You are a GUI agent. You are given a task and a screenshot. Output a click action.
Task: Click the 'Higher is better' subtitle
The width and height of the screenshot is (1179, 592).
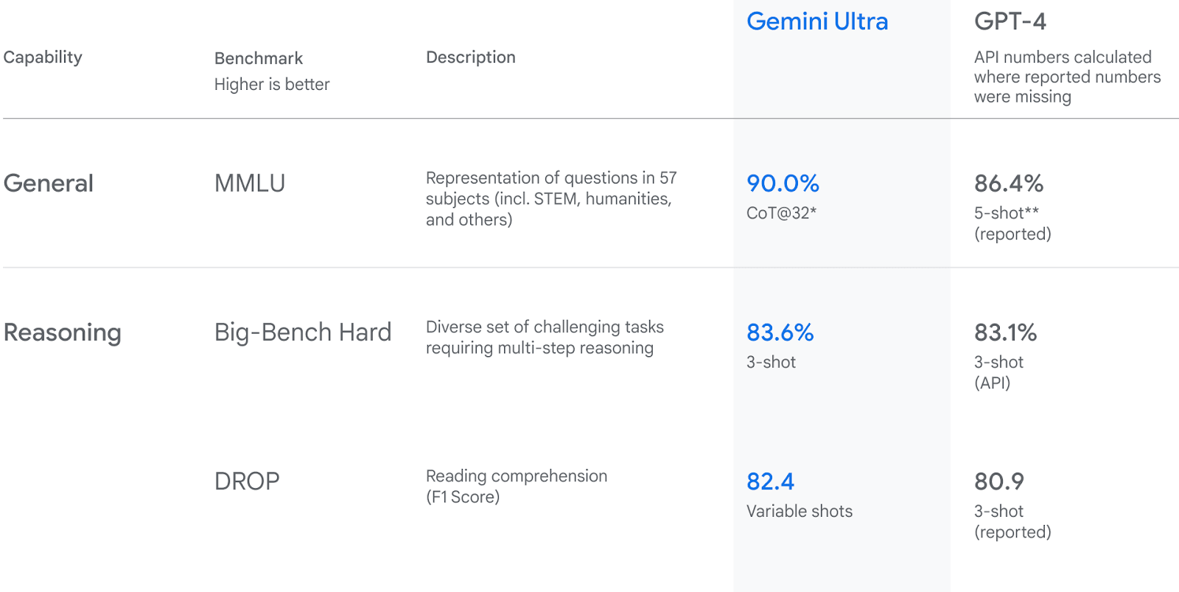click(x=272, y=85)
